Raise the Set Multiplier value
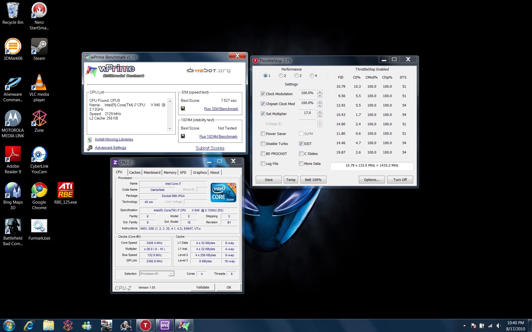 (320, 112)
